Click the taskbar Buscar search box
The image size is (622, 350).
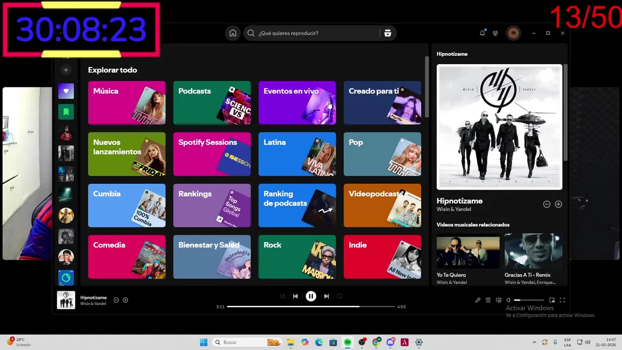pos(247,342)
